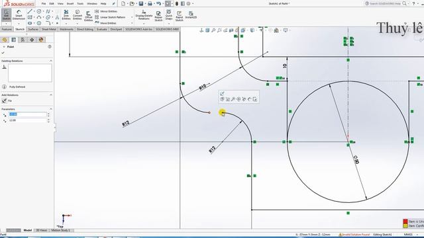Switch to the Weldments tab
This screenshot has width=424, height=238.
point(66,29)
